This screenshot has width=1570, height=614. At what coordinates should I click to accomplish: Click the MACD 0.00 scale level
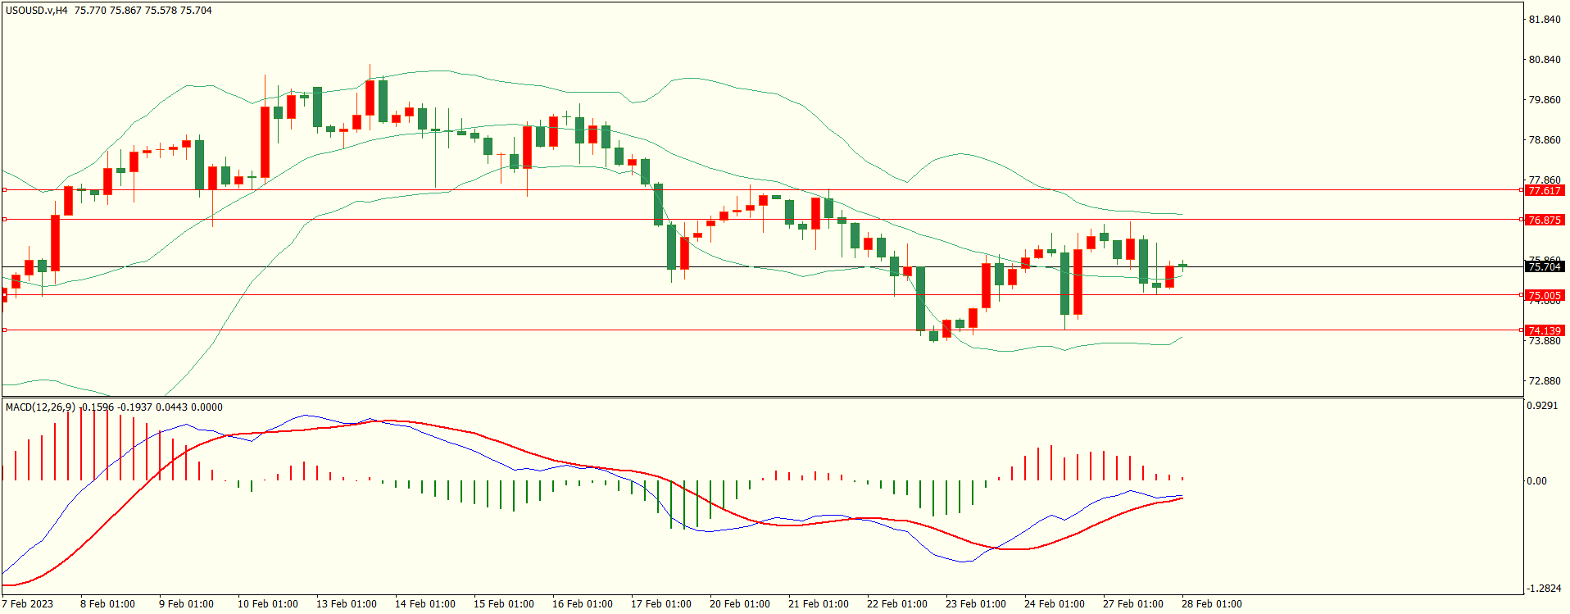(1536, 481)
